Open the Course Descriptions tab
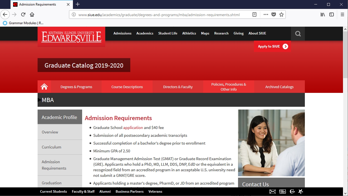Viewport: 348px width, 196px height. pos(127,87)
